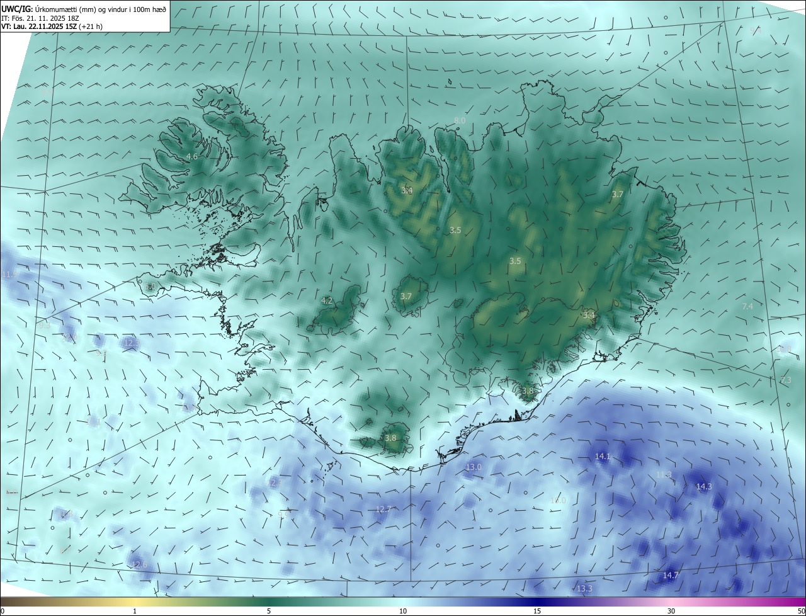This screenshot has width=806, height=616.
Task: Click the '50' tick on the colour scale
Action: (x=801, y=611)
